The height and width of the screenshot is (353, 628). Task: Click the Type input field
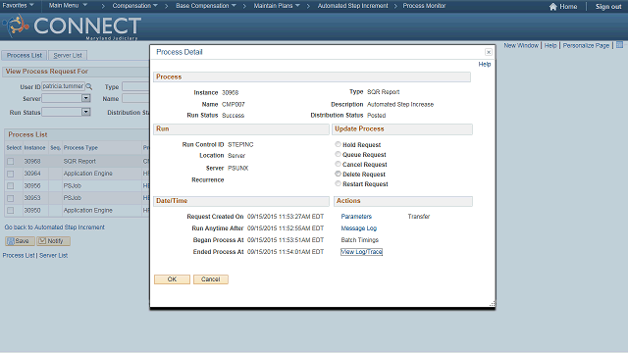(x=135, y=86)
